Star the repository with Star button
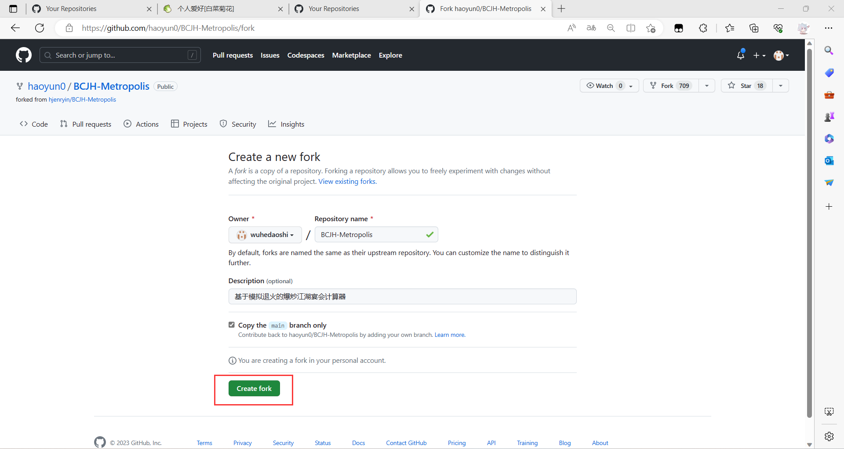This screenshot has width=844, height=449. [x=747, y=86]
